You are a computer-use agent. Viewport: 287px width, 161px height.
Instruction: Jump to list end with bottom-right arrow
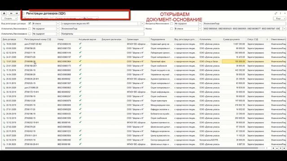click(284, 148)
